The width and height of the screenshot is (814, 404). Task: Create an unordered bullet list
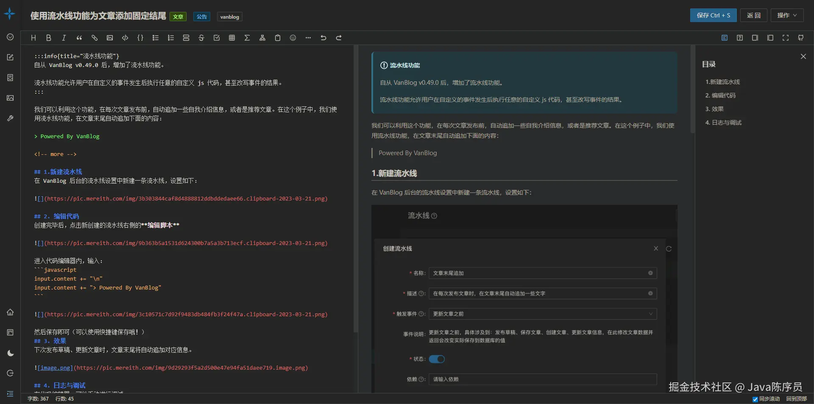point(156,38)
